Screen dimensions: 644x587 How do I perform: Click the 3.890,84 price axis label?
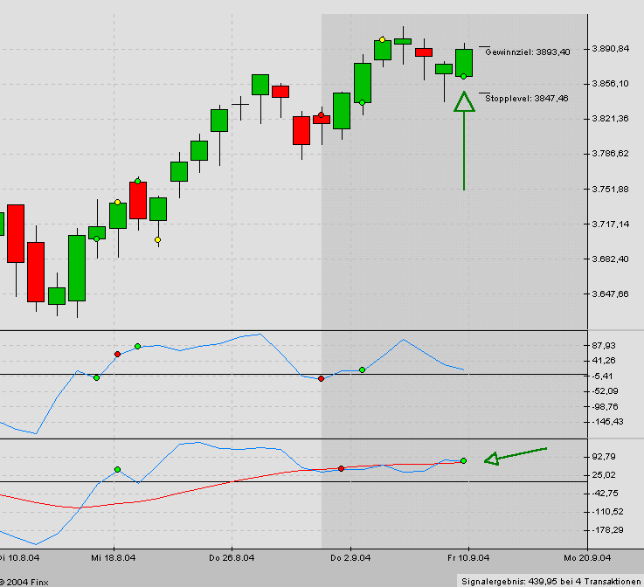click(611, 48)
